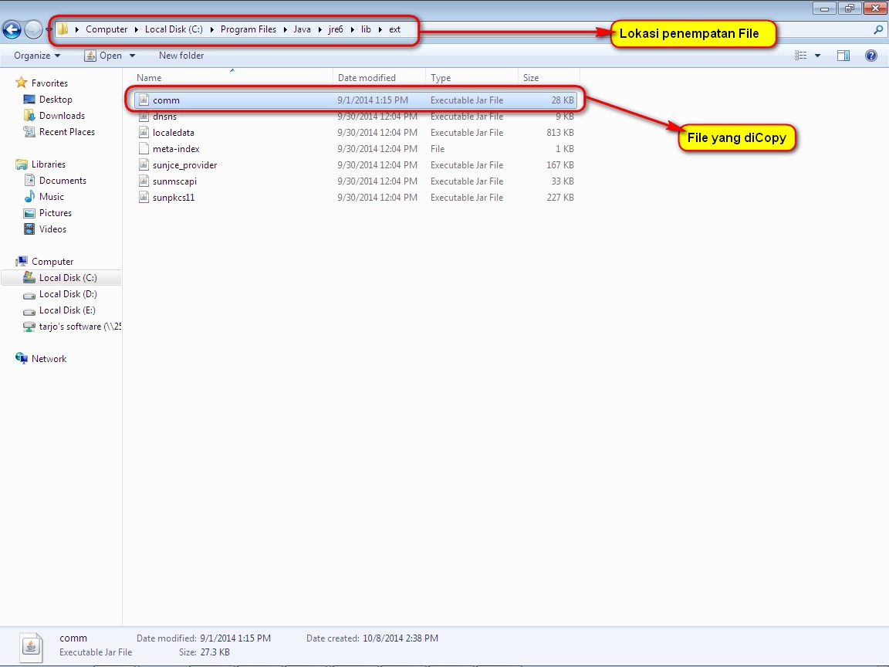Click the 813 KB size cell
Image resolution: width=889 pixels, height=667 pixels.
[x=560, y=133]
